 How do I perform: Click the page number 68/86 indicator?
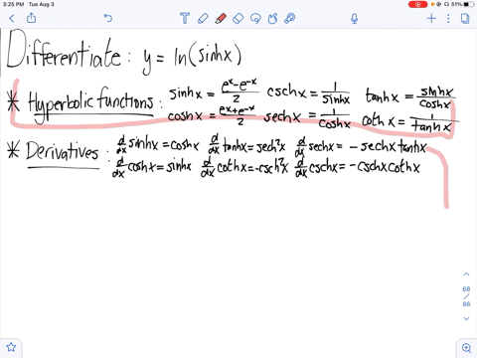[x=466, y=296]
